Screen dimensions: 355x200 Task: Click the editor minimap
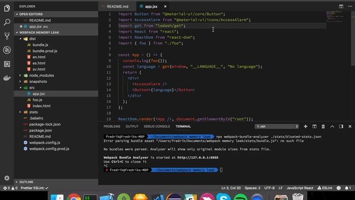click(x=334, y=16)
